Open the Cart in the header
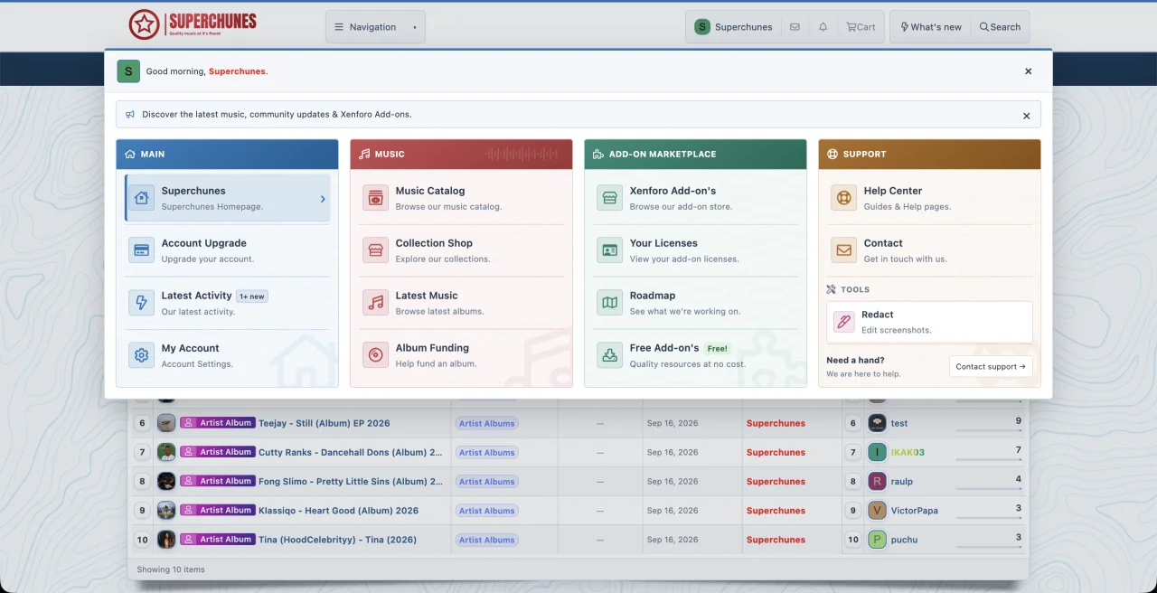 (x=861, y=27)
